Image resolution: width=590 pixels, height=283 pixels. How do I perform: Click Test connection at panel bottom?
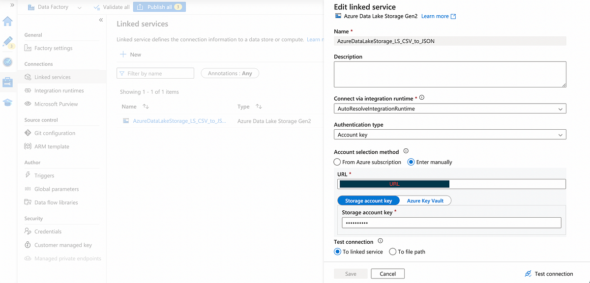(549, 274)
